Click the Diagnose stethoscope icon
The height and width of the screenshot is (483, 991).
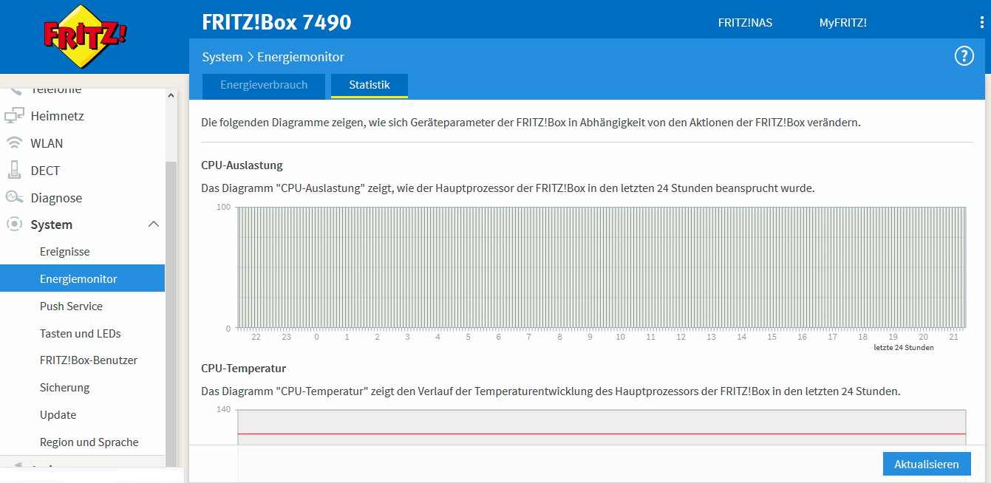[x=14, y=197]
